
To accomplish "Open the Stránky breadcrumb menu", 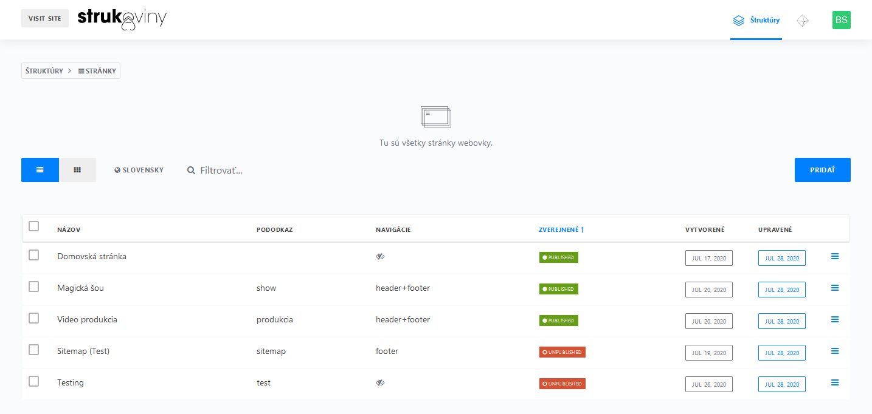I will tap(97, 71).
